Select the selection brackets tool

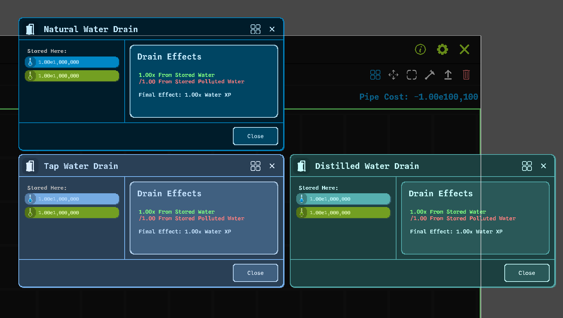[412, 75]
